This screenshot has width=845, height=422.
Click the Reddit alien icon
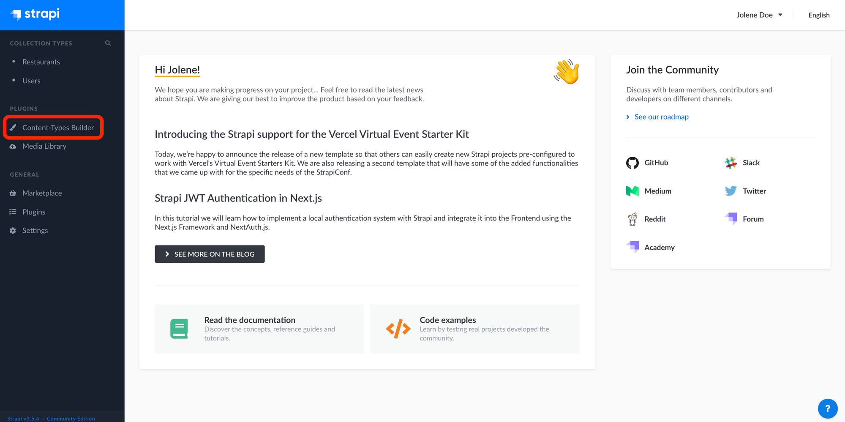(632, 219)
